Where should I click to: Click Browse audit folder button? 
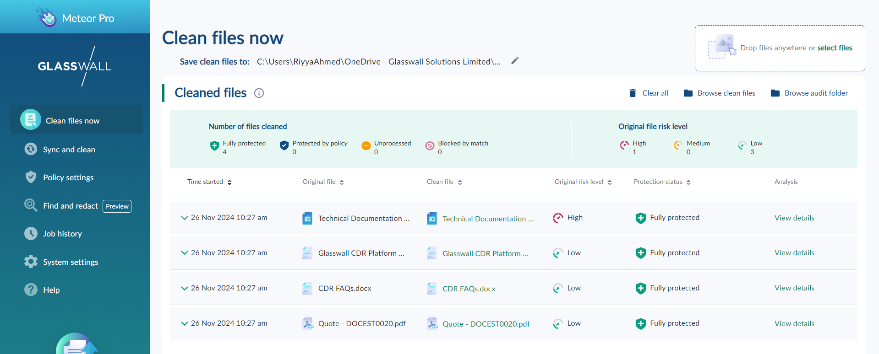coord(809,93)
